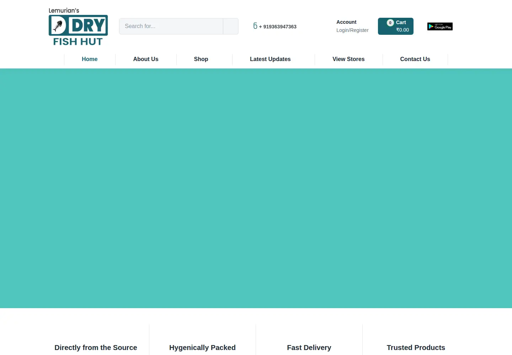Click 'Directly from the Source' heading

click(x=96, y=348)
